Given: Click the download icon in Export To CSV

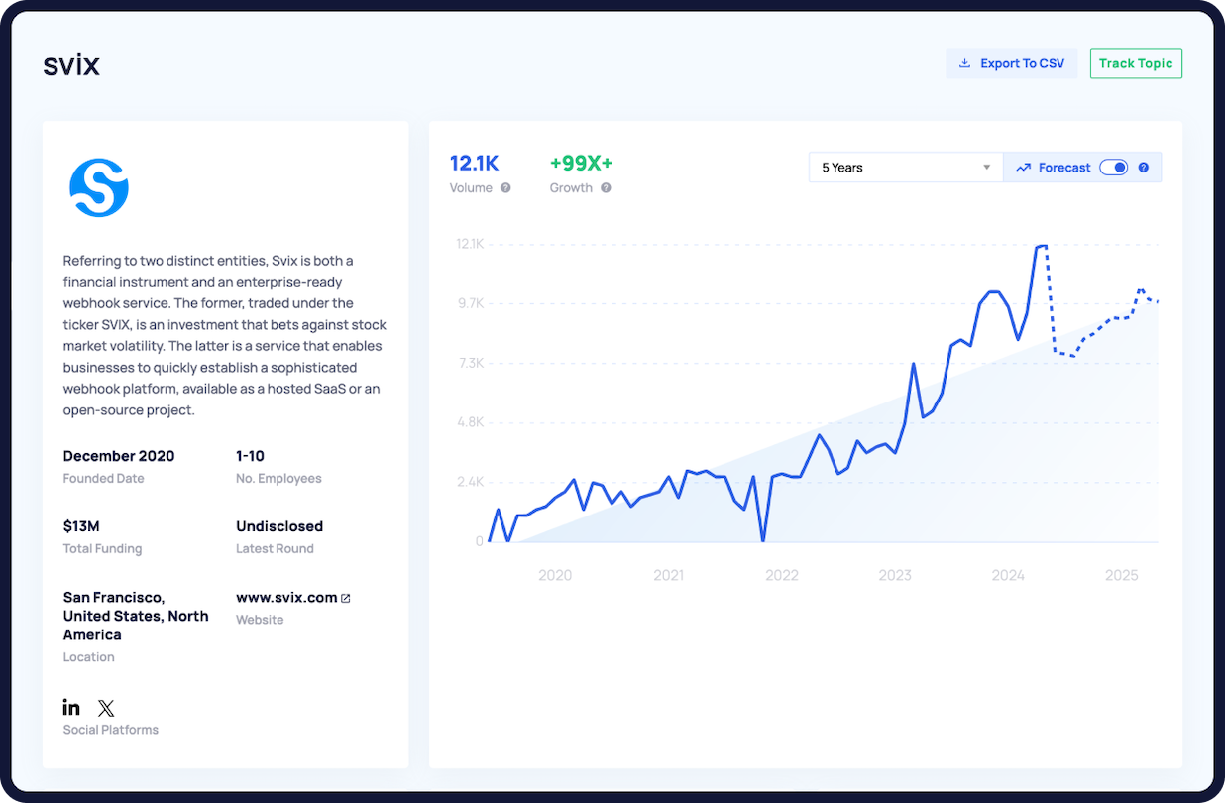Looking at the screenshot, I should pos(964,63).
